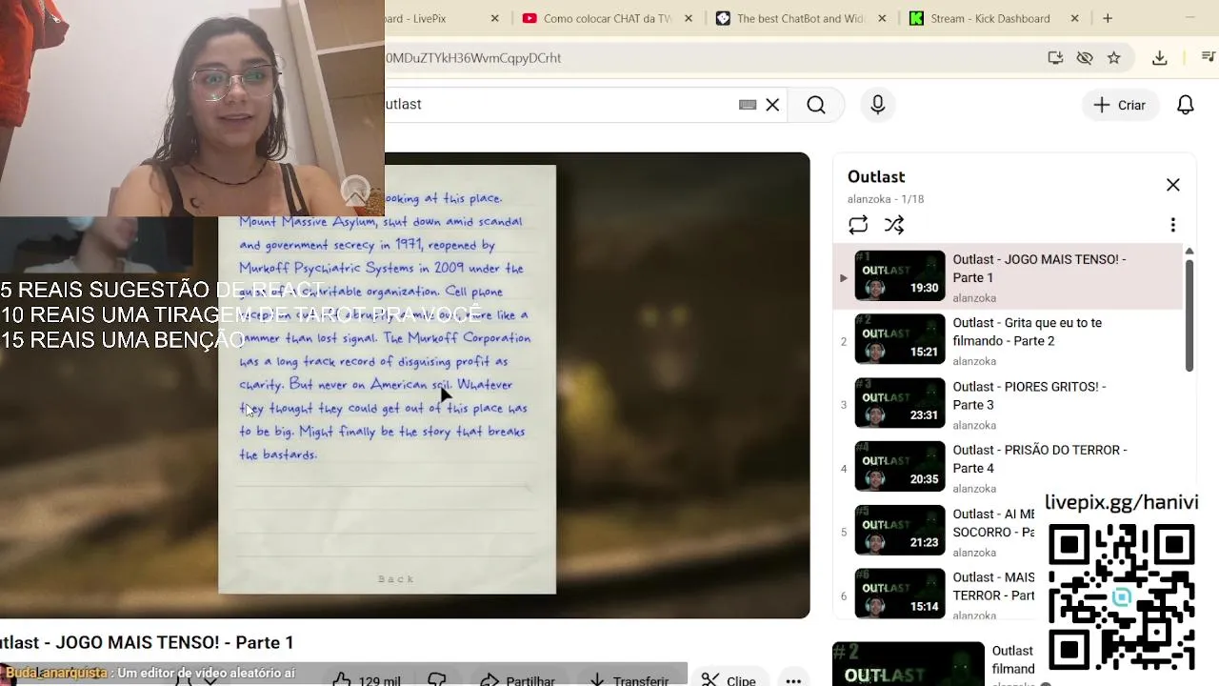Click the now-playing arrow beside Parte 1
This screenshot has width=1219, height=686.
point(843,278)
